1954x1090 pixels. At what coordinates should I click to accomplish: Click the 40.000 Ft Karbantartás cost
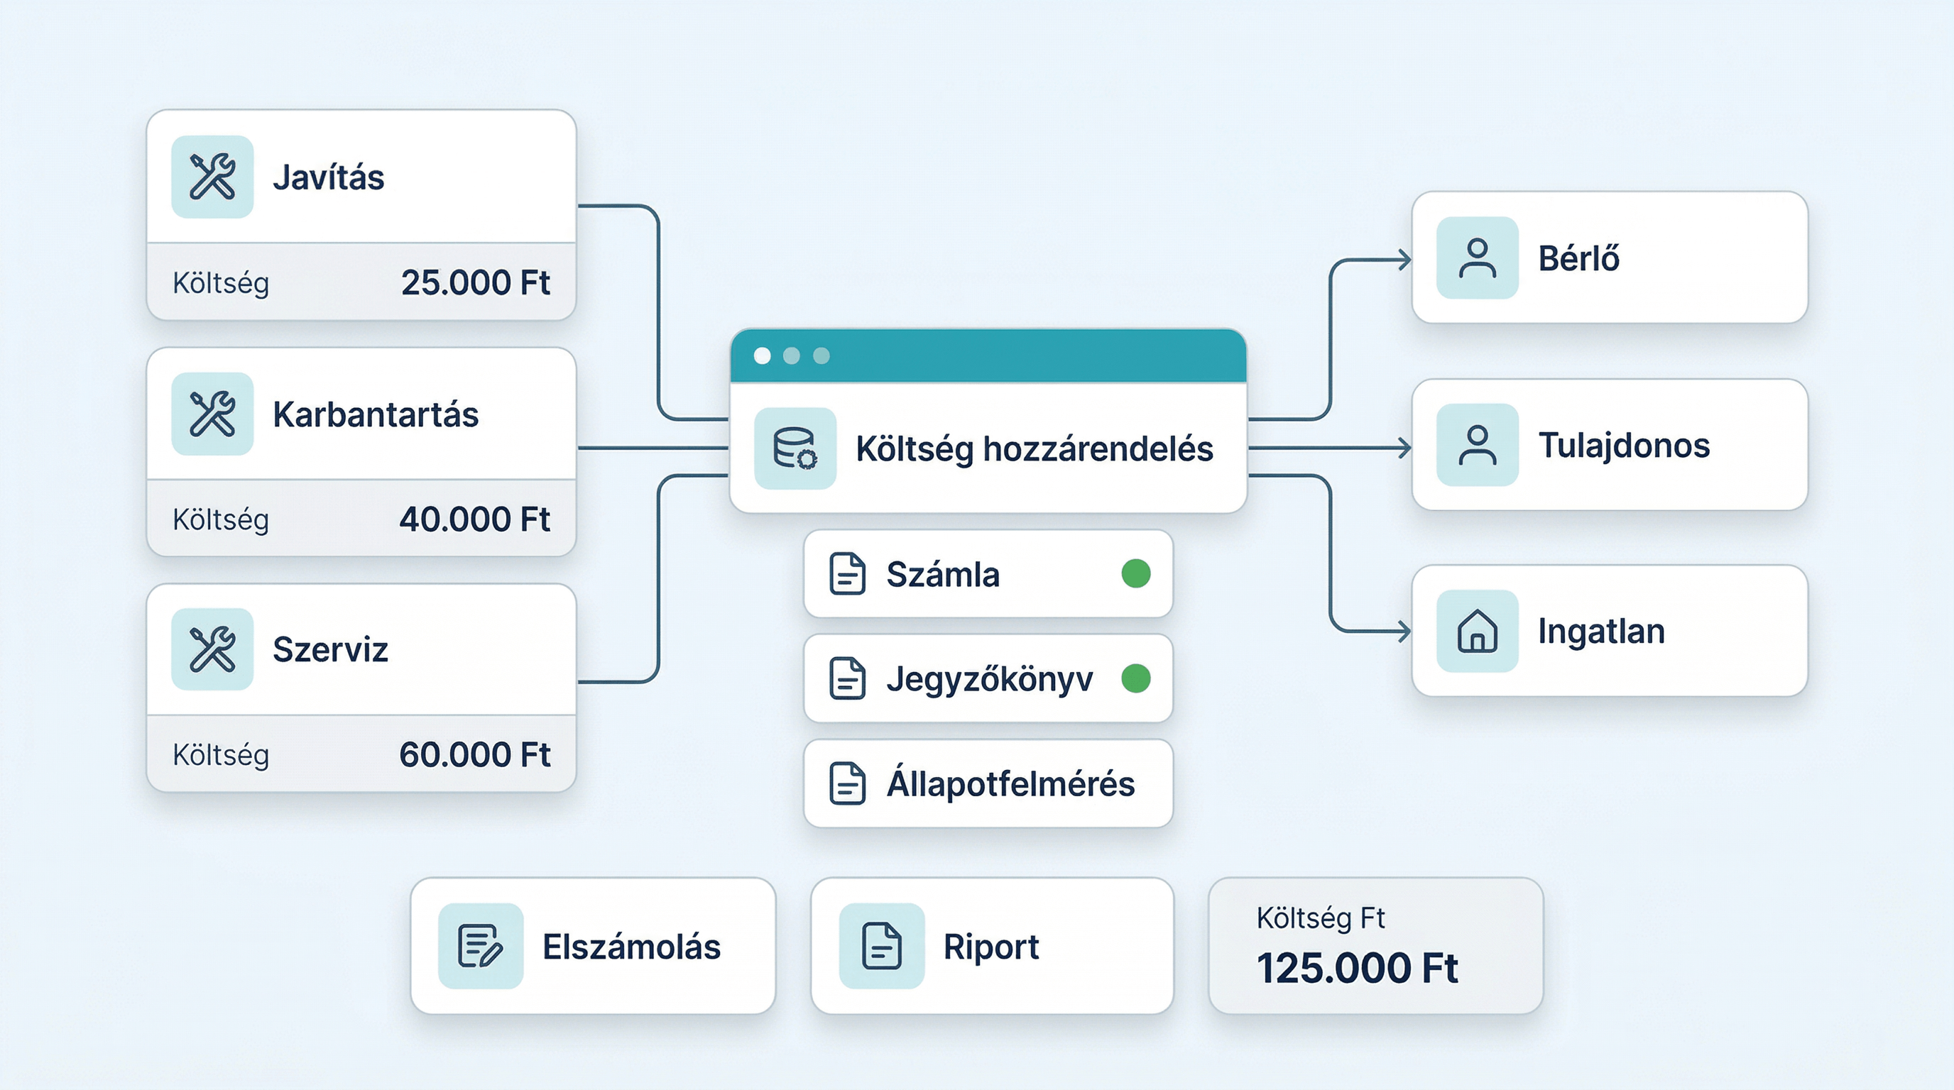(x=475, y=519)
